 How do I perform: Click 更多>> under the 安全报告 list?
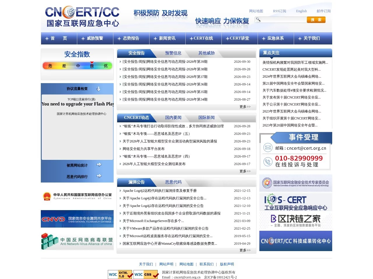[245, 107]
